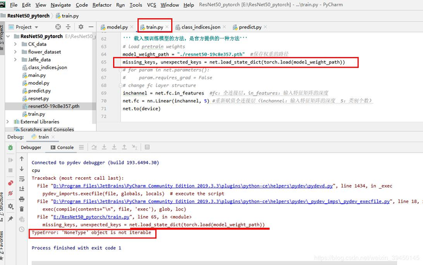This screenshot has height=265, width=423.
Task: Switch to predict.py editor tab
Action: [x=250, y=27]
